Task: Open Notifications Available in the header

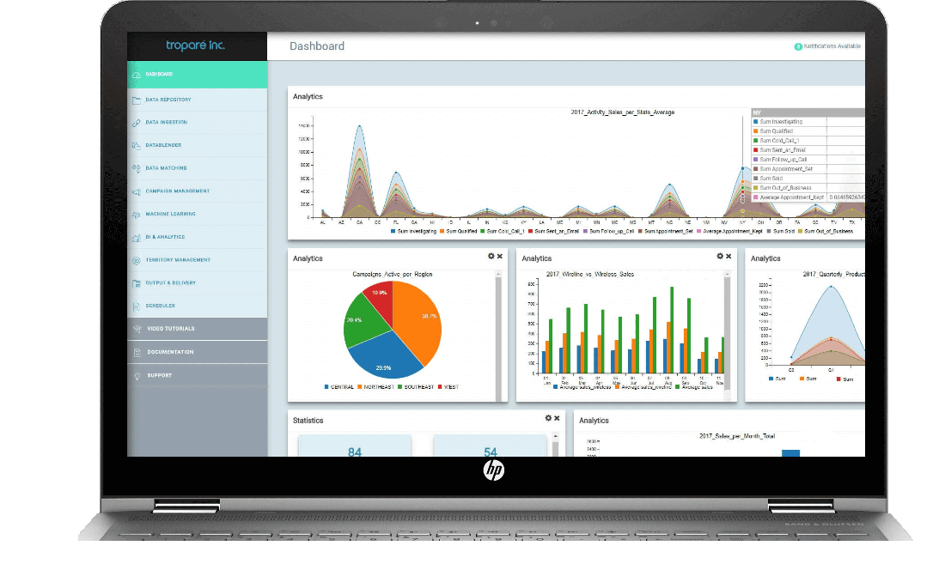Action: [x=827, y=46]
